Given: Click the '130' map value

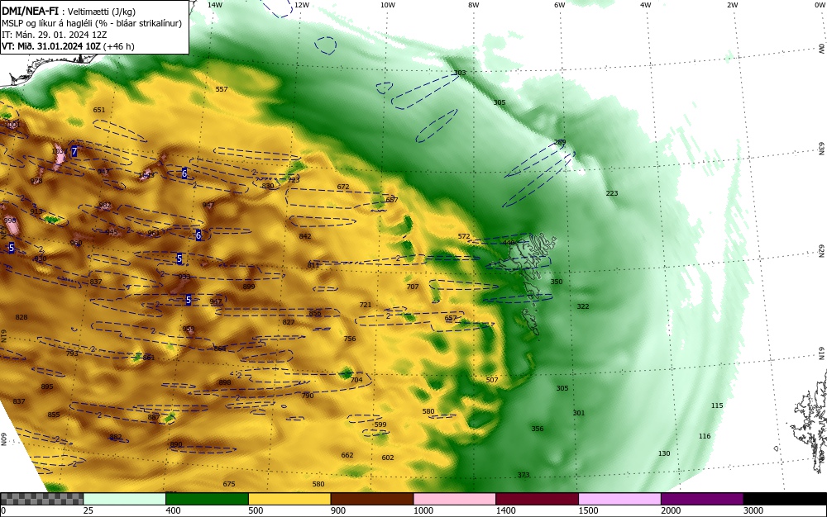Looking at the screenshot, I should 664,453.
